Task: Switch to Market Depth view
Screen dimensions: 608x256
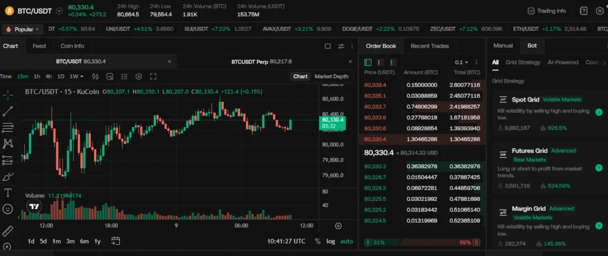Action: coord(331,77)
